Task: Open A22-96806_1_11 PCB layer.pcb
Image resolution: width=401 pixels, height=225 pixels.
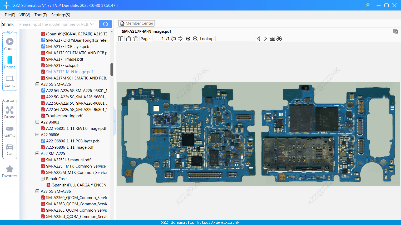Action: point(73,141)
